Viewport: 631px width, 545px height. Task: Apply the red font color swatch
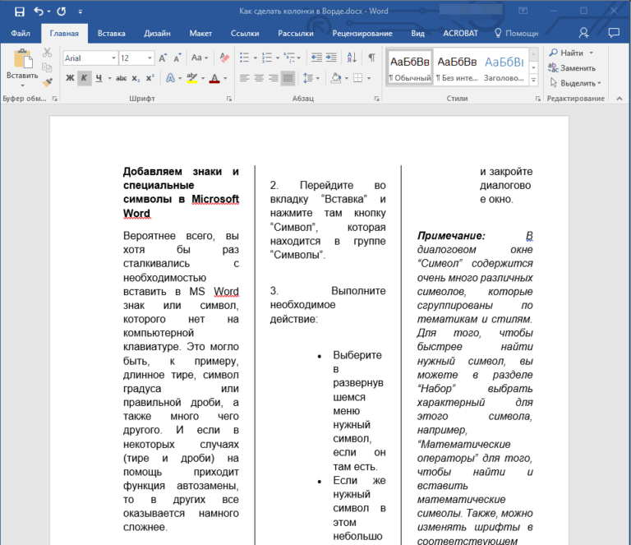click(214, 78)
